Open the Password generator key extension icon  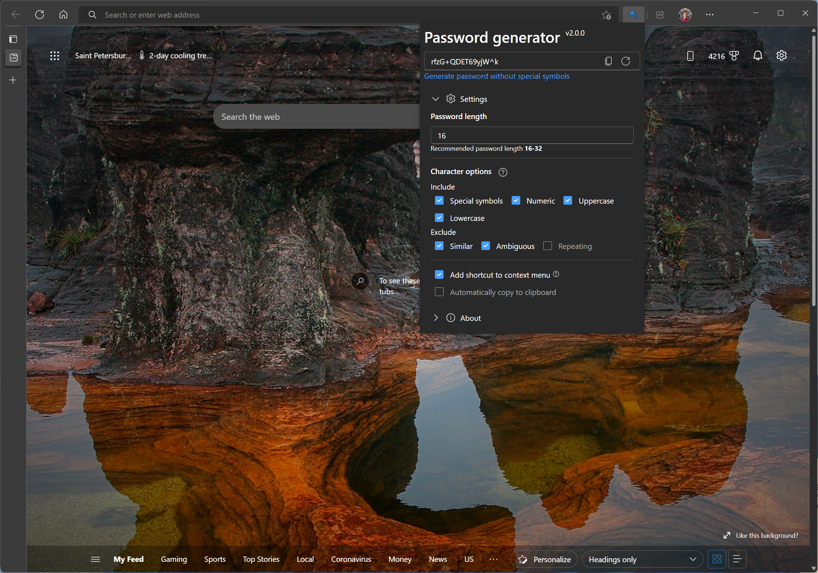coord(633,14)
